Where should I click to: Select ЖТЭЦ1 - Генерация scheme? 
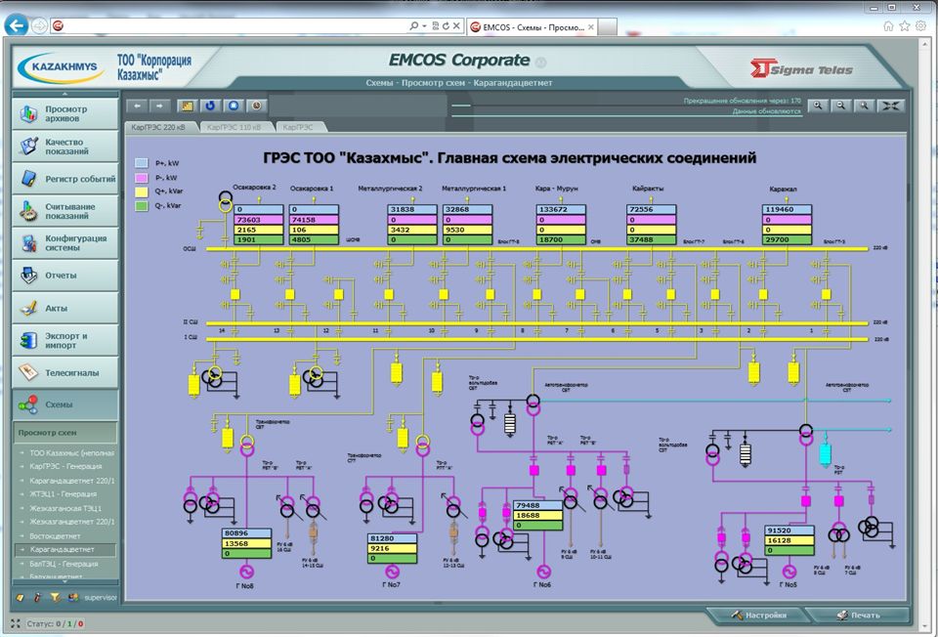64,494
